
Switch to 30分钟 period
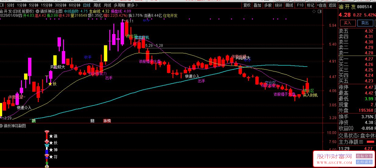(60, 5)
